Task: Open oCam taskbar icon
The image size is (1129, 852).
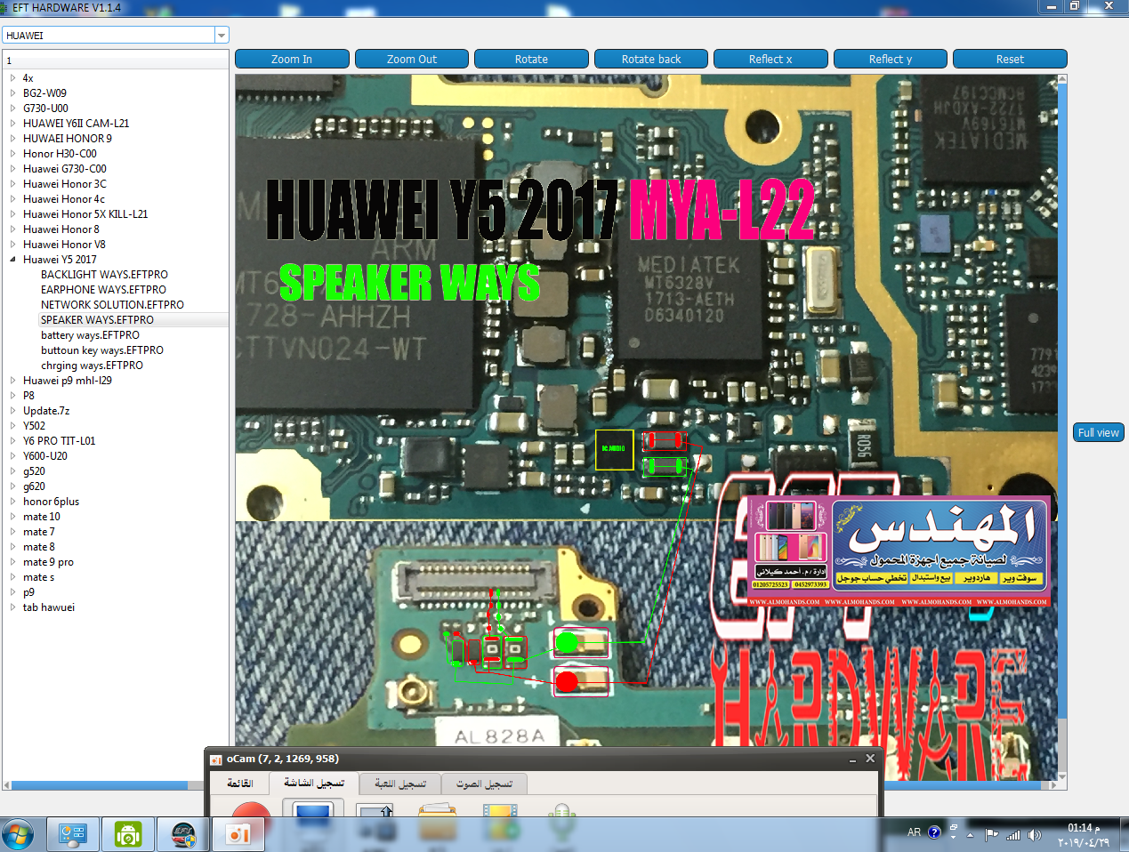Action: click(238, 835)
